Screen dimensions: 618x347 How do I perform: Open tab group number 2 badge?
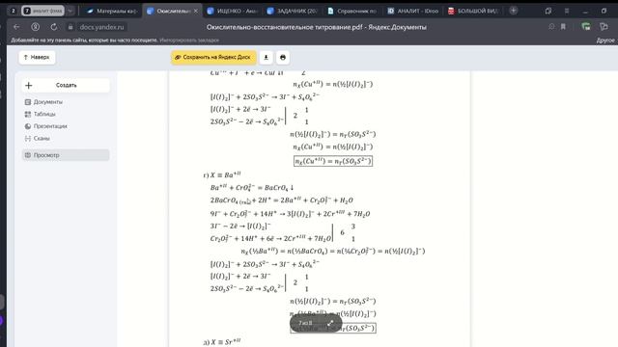13,11
